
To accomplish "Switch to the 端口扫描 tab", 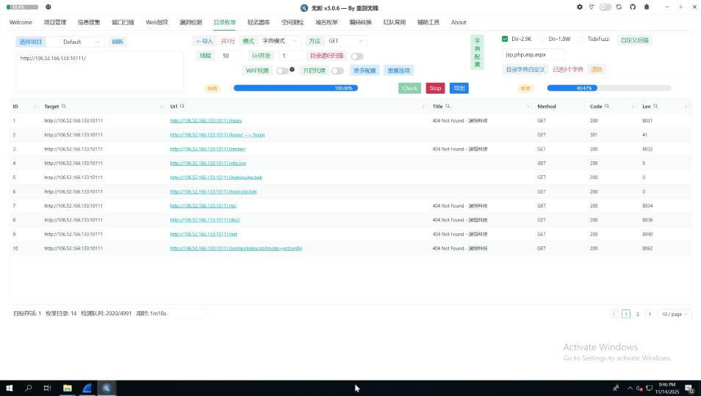I will (x=123, y=22).
